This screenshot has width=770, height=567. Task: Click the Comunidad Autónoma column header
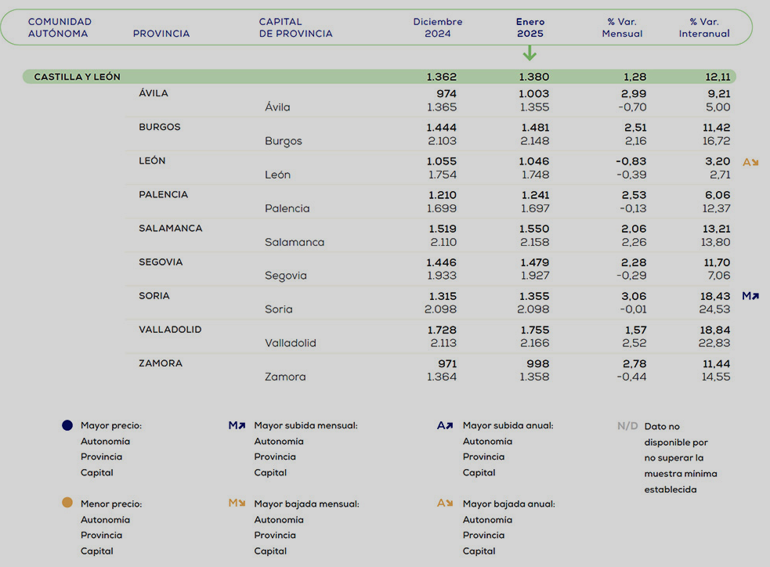60,27
